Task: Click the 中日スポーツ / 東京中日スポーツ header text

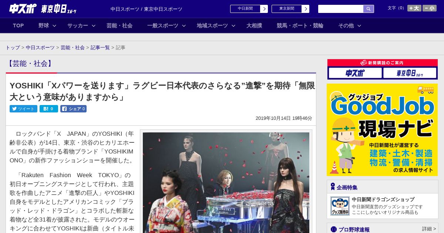Action: coord(147,9)
